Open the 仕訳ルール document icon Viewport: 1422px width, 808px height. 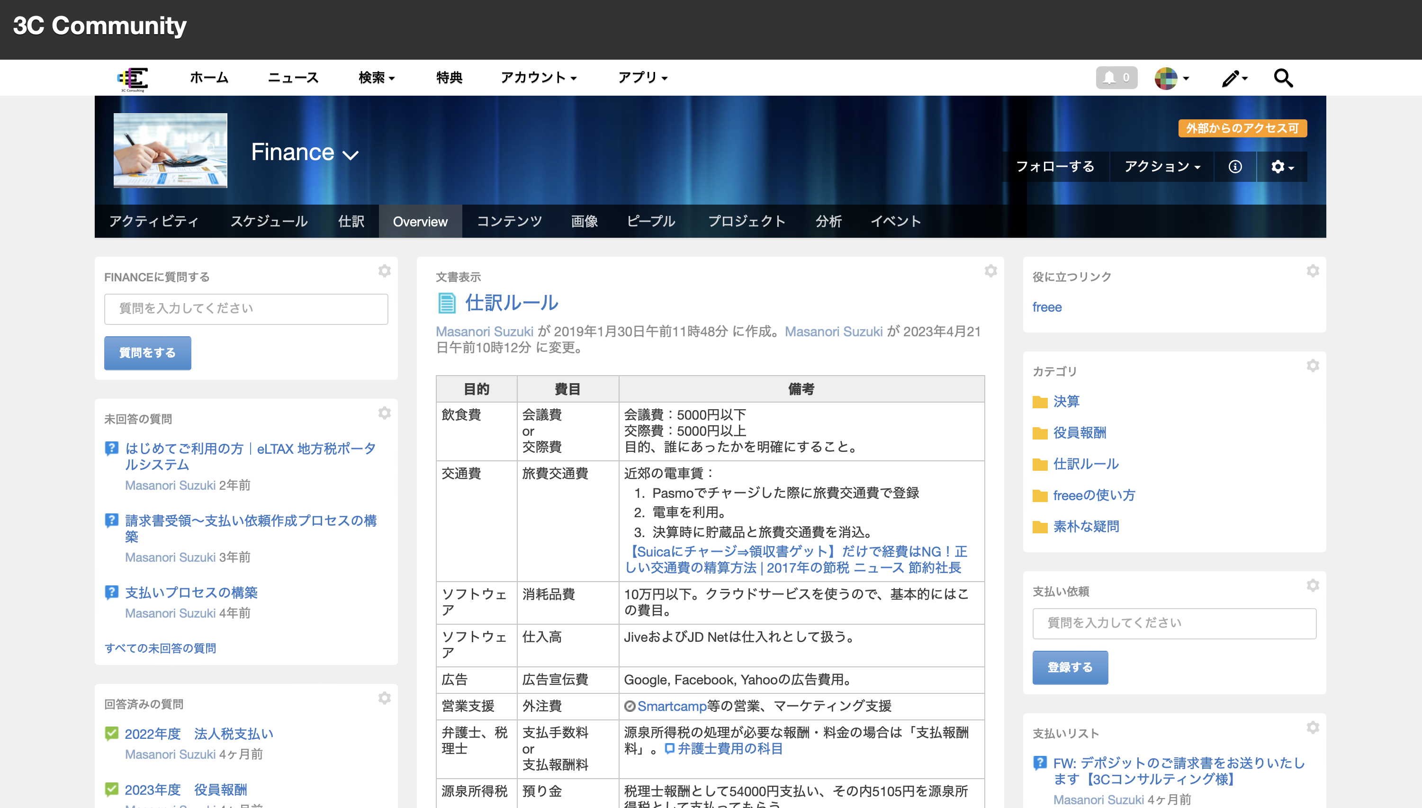click(447, 303)
